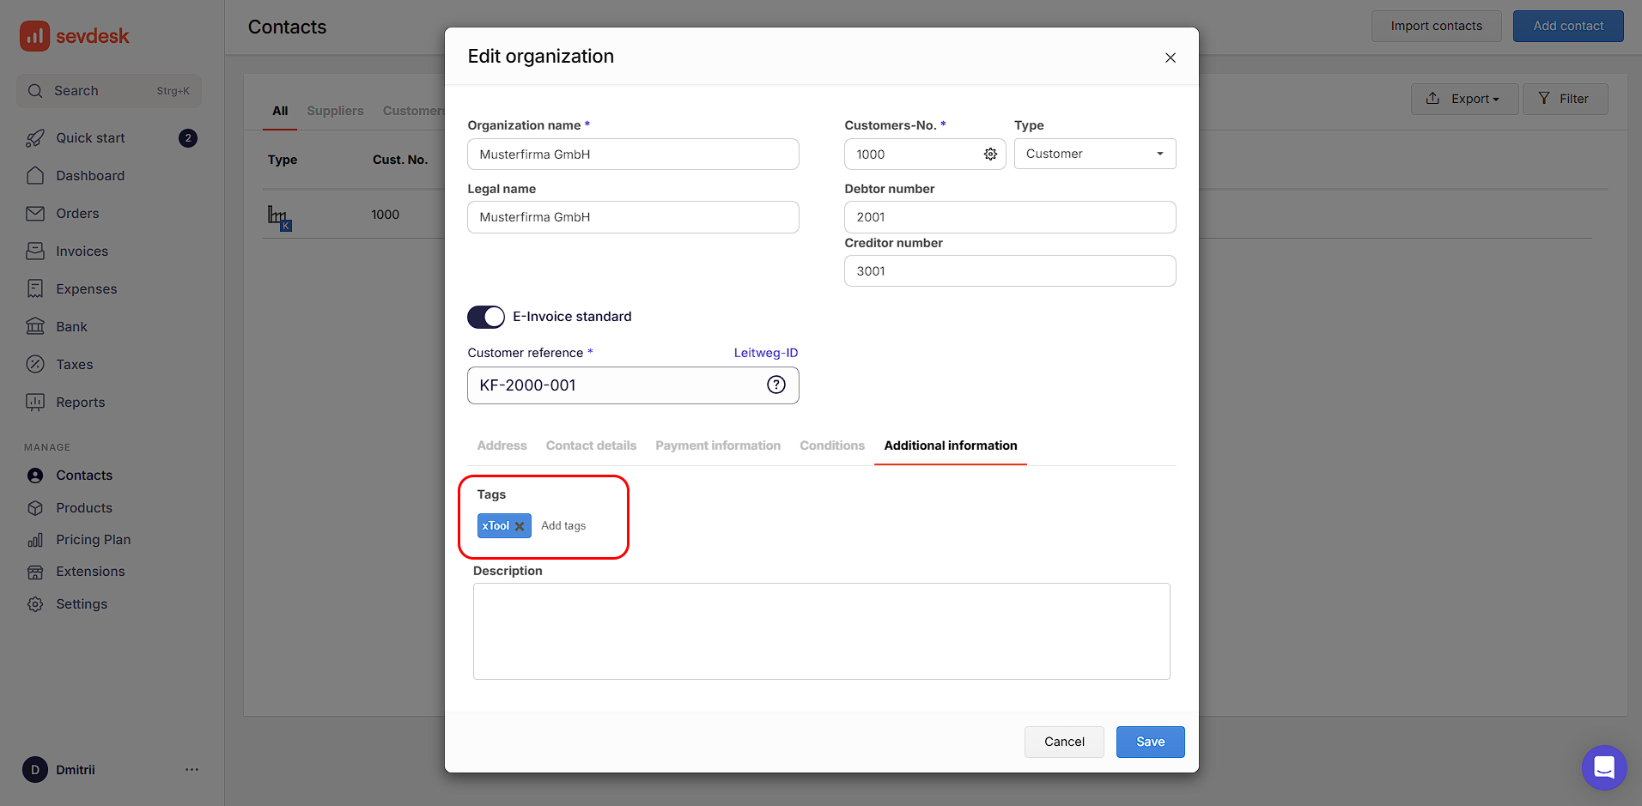Open the Bank section
Image resolution: width=1642 pixels, height=806 pixels.
70,326
